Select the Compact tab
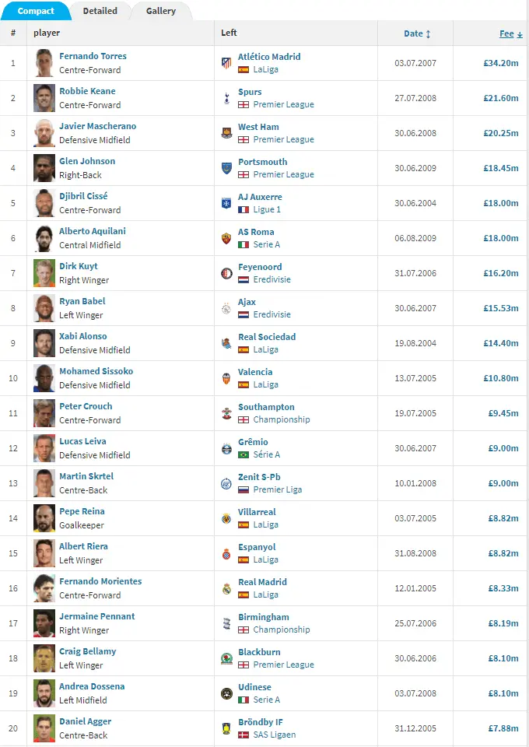Image resolution: width=529 pixels, height=747 pixels. 36,11
